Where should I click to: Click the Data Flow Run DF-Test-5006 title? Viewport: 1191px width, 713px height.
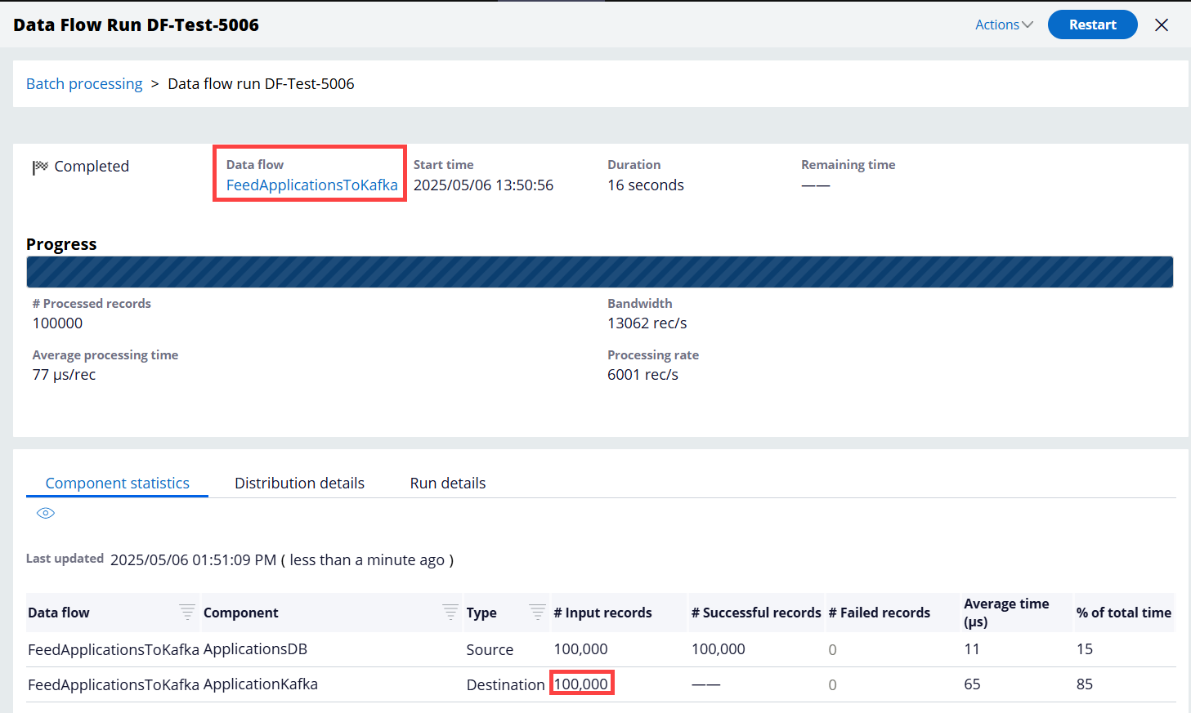pyautogui.click(x=136, y=25)
